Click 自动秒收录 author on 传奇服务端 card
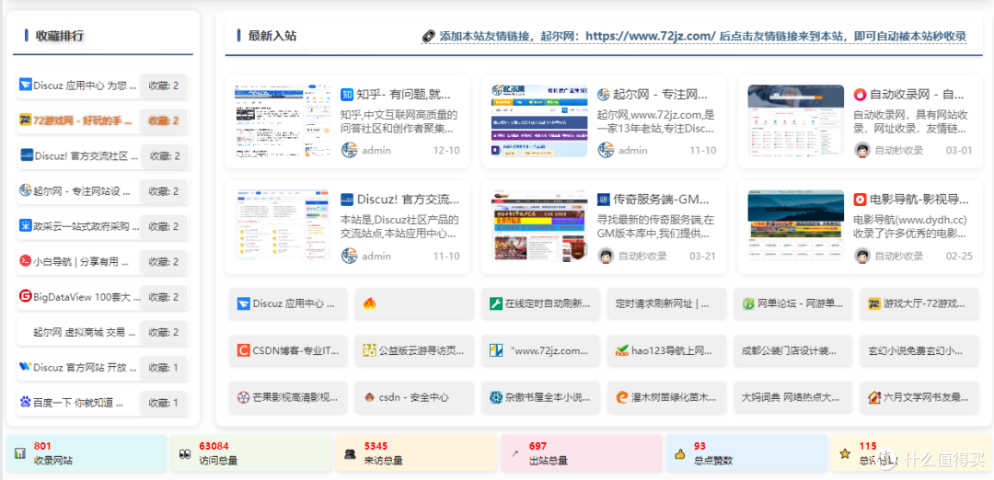Screen dimensions: 994x480 click(x=642, y=256)
